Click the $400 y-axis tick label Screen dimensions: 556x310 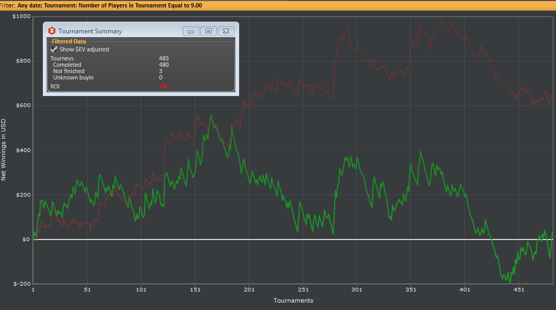(x=23, y=150)
